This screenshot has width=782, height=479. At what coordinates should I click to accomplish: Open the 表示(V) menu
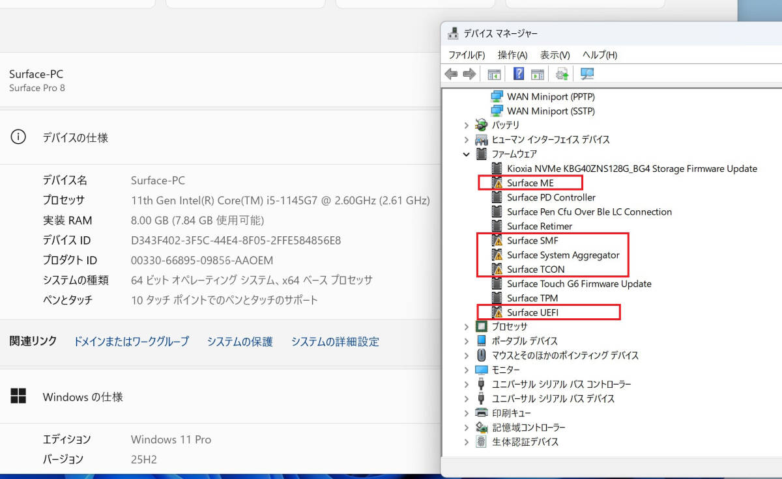555,55
